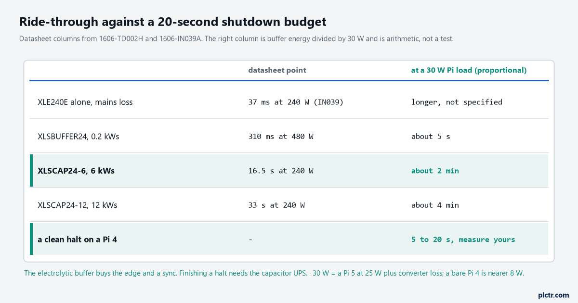Click the 'a clean halt on a Pi 4' label

tap(78, 240)
